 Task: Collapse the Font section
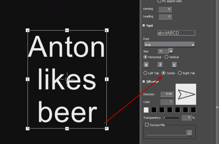point(144,26)
